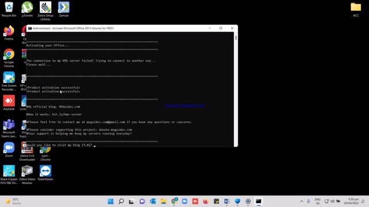Click the Command Prompt taskbar icon
The width and height of the screenshot is (369, 207).
[259, 201]
